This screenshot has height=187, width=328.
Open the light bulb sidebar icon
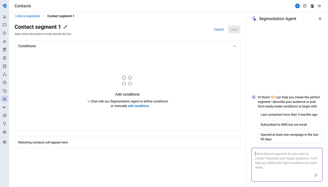[4, 124]
